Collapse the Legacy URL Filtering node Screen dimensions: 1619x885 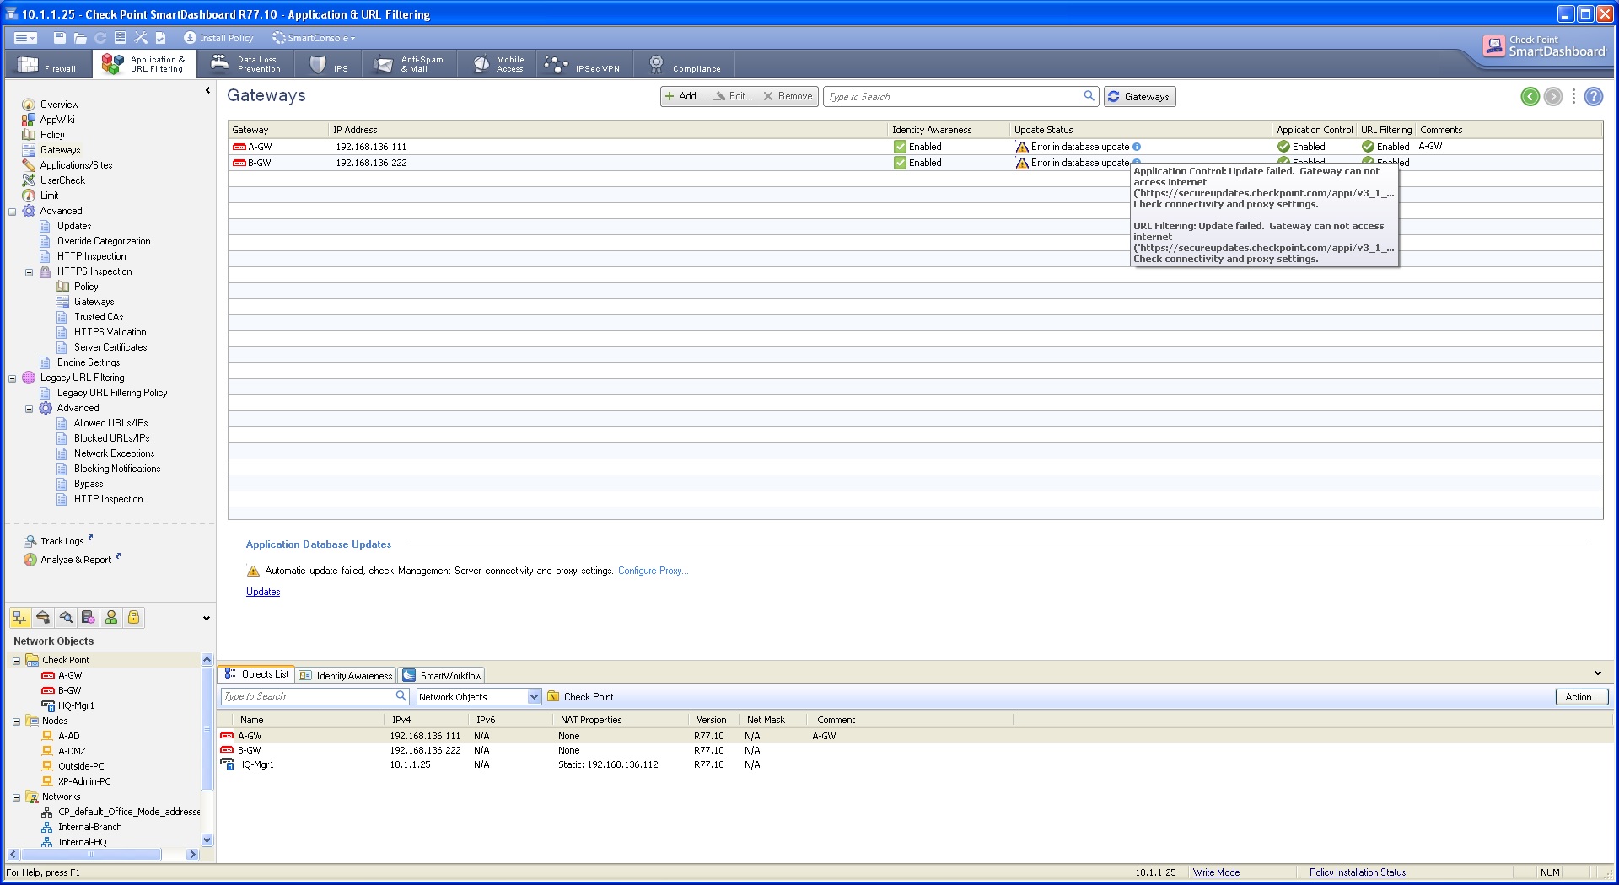[x=13, y=378]
